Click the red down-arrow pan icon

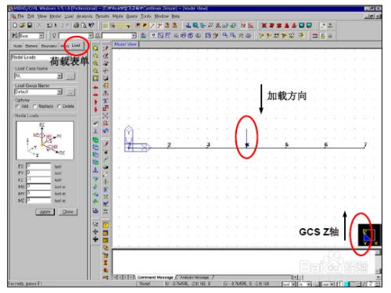pos(95,109)
